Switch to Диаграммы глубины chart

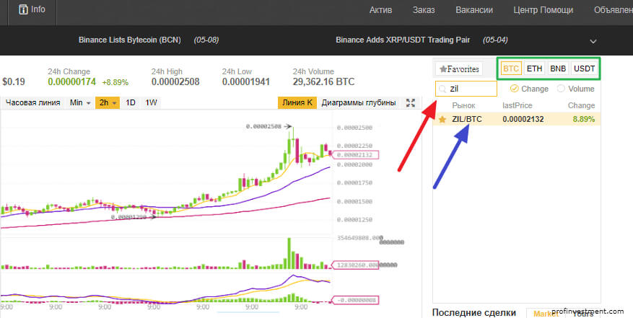[x=359, y=102]
